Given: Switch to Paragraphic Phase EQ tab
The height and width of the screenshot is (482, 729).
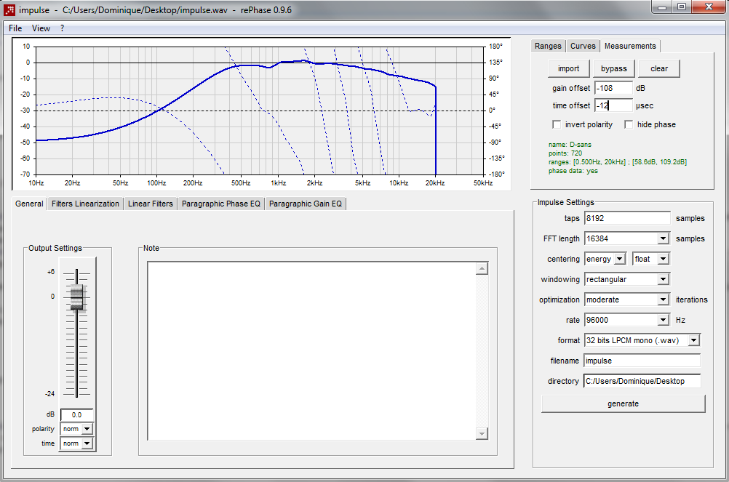Looking at the screenshot, I should click(x=221, y=204).
